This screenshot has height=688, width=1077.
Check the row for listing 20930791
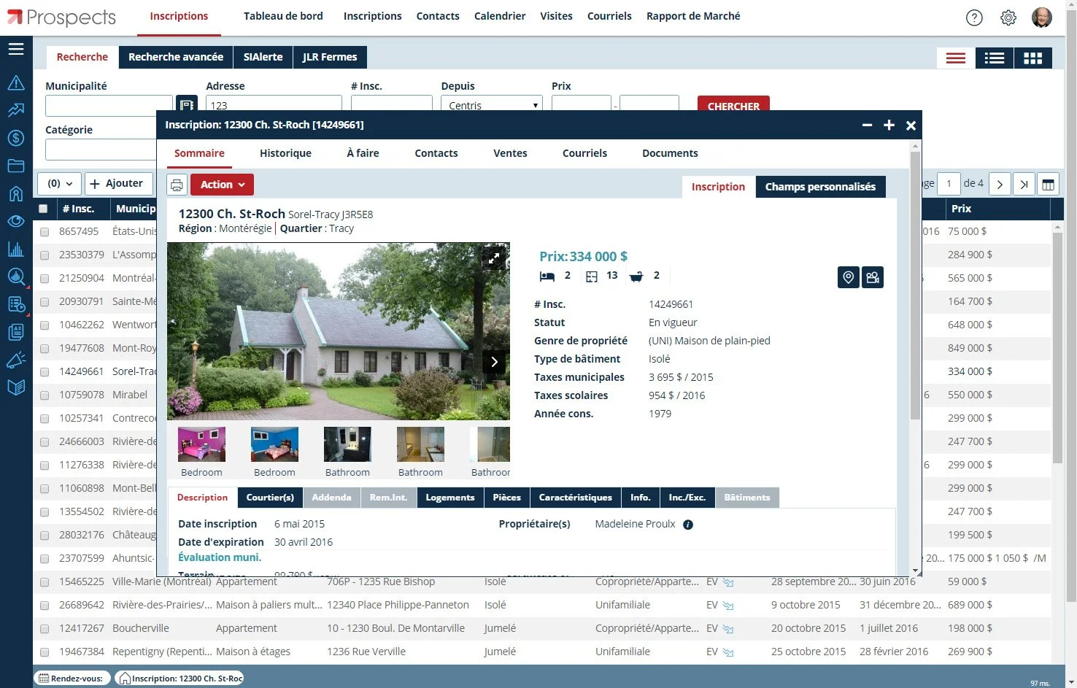click(x=45, y=302)
